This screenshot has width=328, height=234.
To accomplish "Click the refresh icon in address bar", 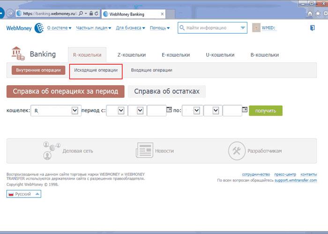I will point(96,14).
